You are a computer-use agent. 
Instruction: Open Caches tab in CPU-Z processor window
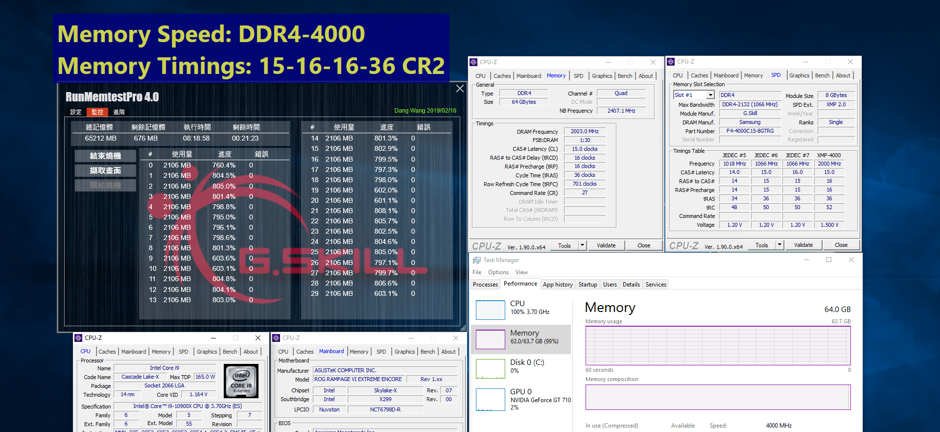pos(107,352)
